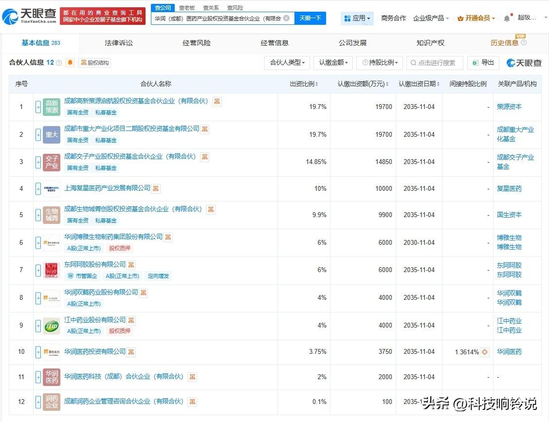Screen dimensions: 549x422
Task: Select the 查老板 search tab
Action: tap(187, 7)
